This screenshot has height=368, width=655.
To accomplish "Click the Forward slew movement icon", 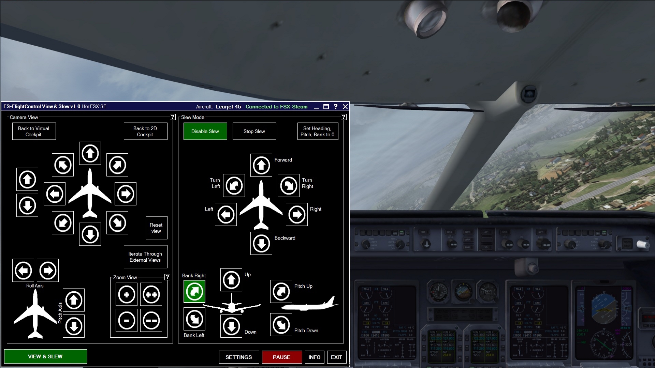I will [261, 165].
